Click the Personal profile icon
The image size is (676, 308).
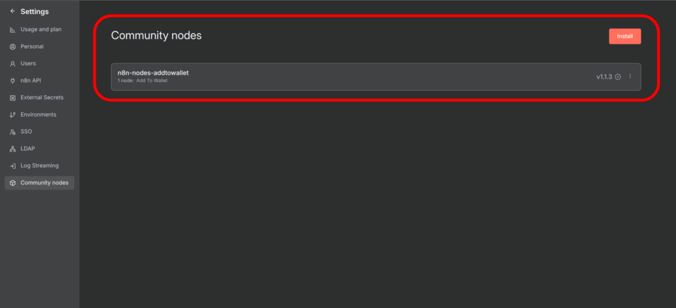12,46
